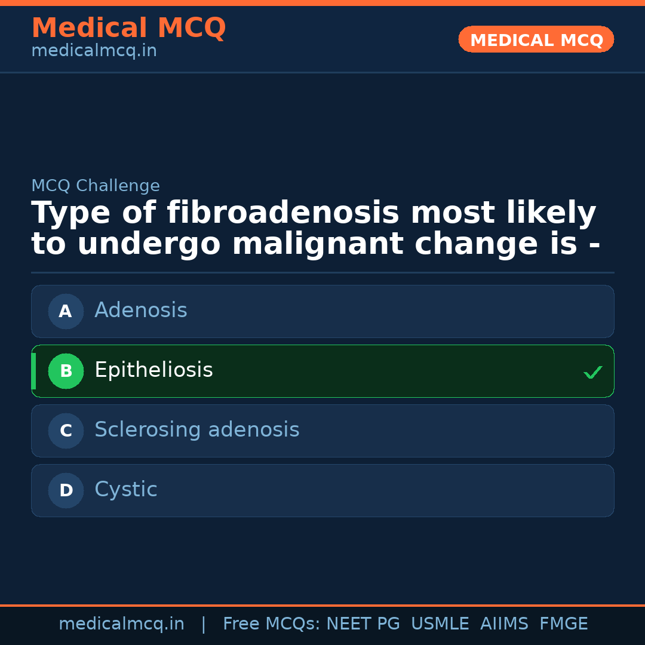Image resolution: width=645 pixels, height=645 pixels.
Task: Open the medicalmcq.in link in footer
Action: pos(121,624)
